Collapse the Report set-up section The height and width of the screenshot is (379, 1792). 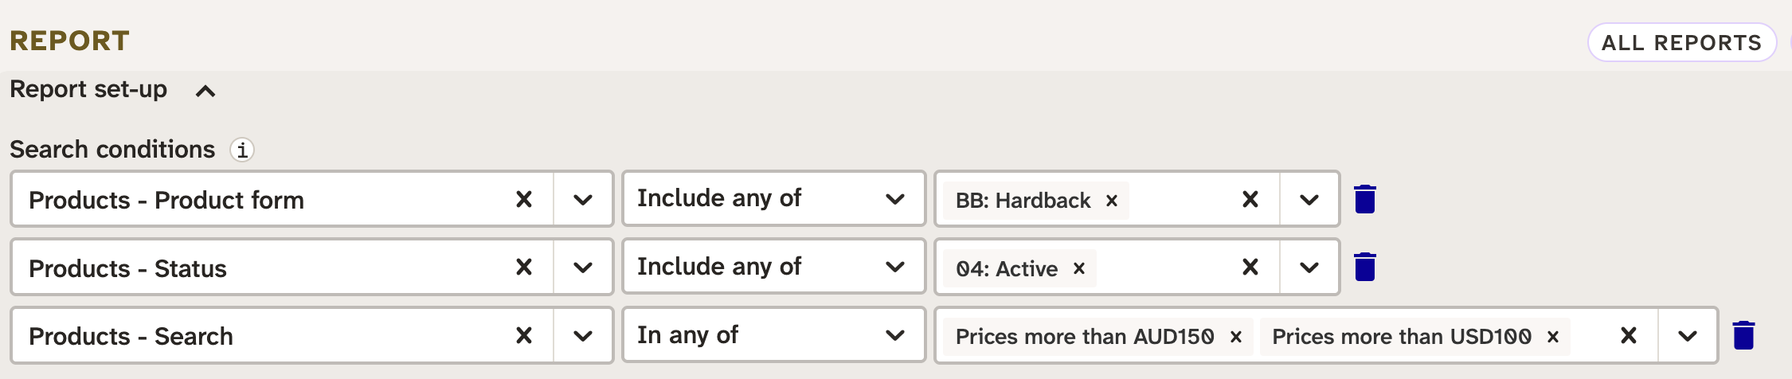pos(205,91)
